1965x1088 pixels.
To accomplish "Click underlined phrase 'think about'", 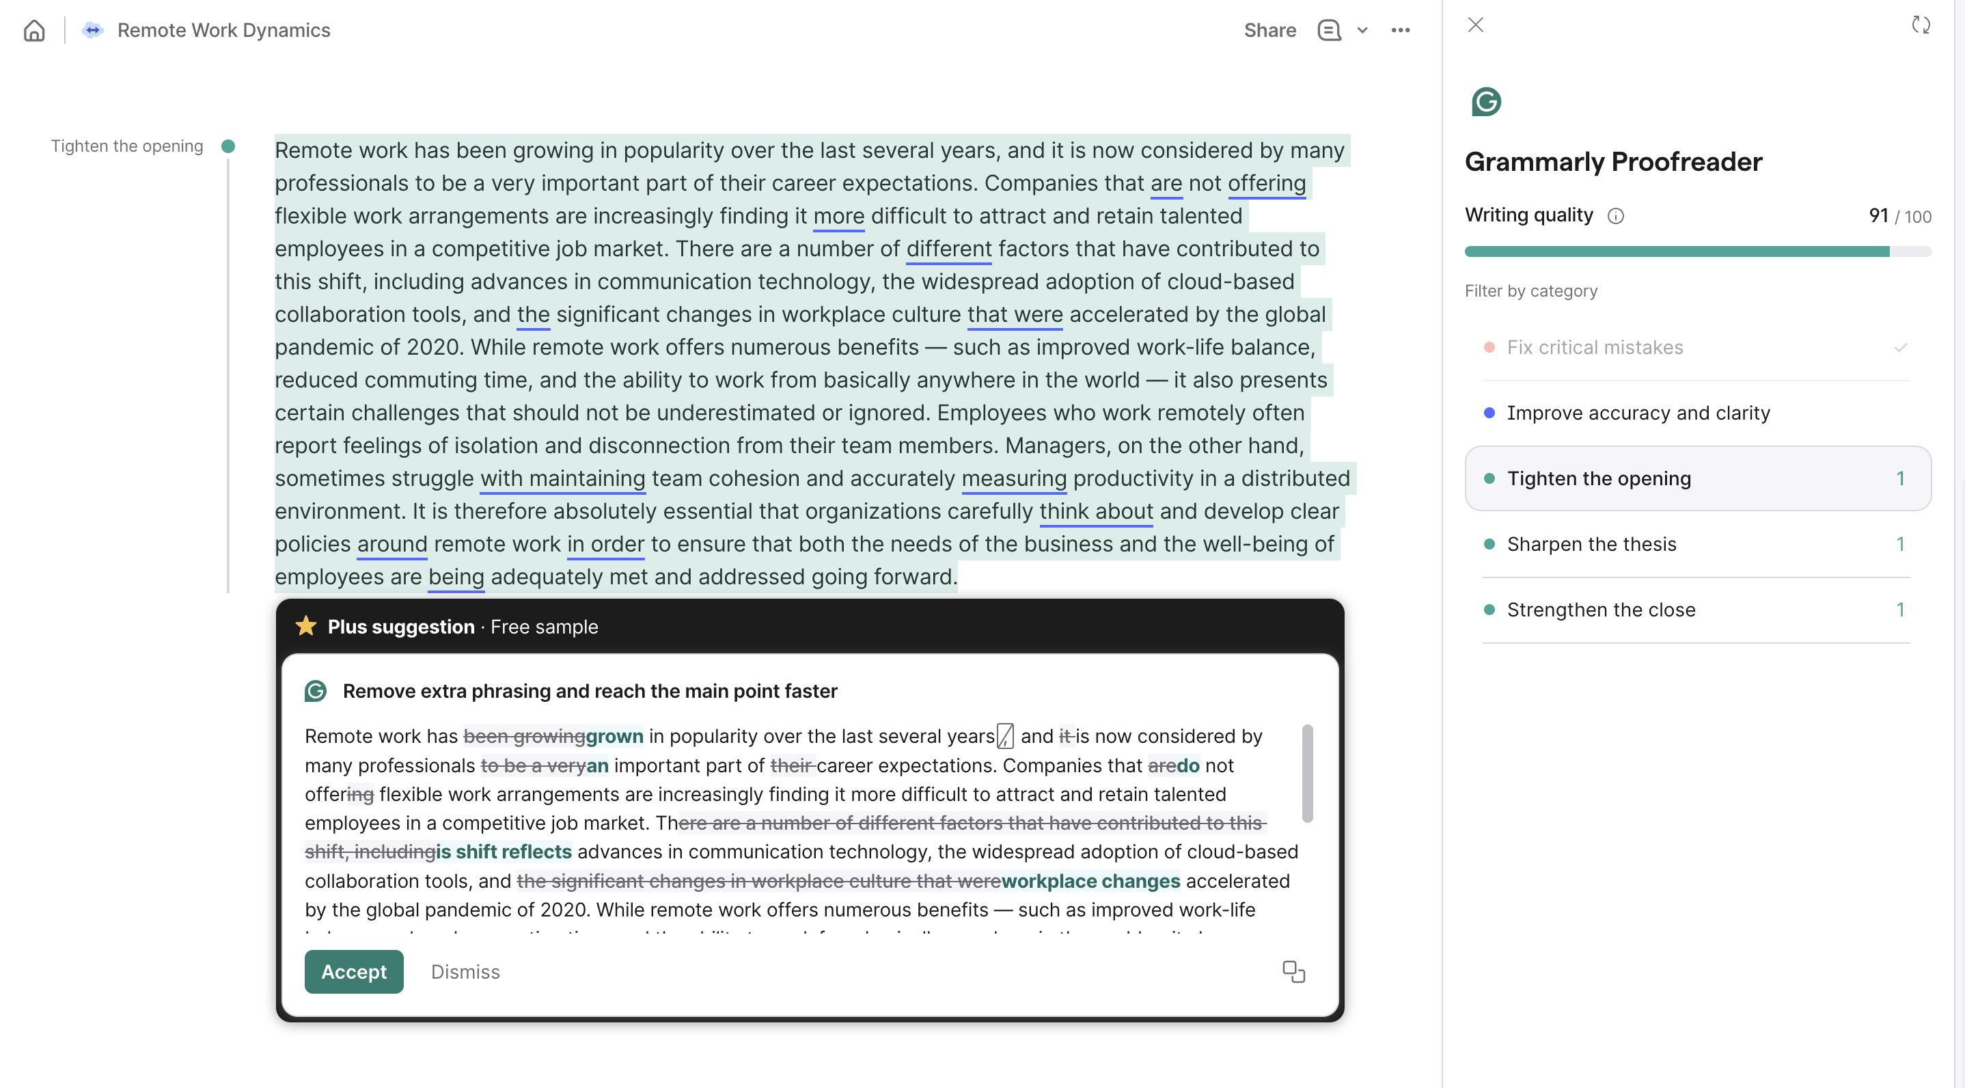I will (1096, 511).
